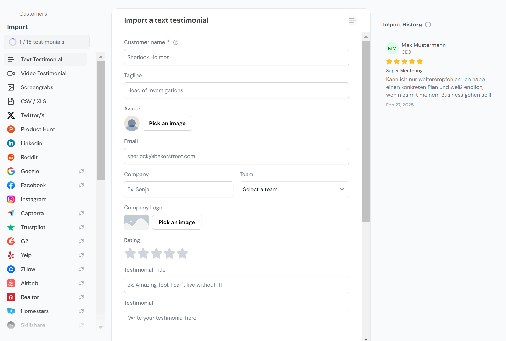506x341 pixels.
Task: Select CSV / XLS import option
Action: [33, 101]
